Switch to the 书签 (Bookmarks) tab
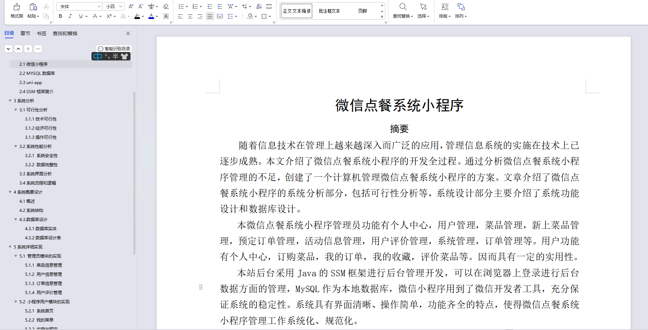648x330 pixels. tap(41, 33)
